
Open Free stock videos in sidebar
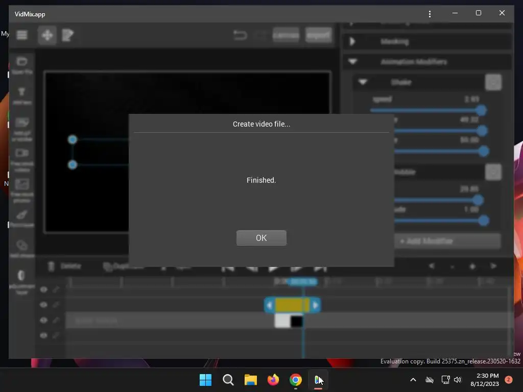click(x=22, y=160)
